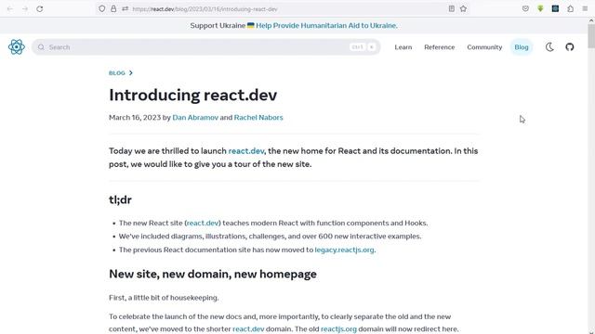Viewport: 595px width, 334px height.
Task: Click the padlock site security icon
Action: point(113,8)
